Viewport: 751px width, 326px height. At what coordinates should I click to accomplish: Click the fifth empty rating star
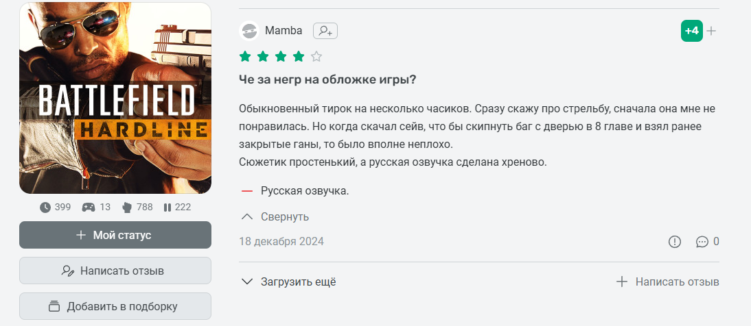pyautogui.click(x=316, y=56)
